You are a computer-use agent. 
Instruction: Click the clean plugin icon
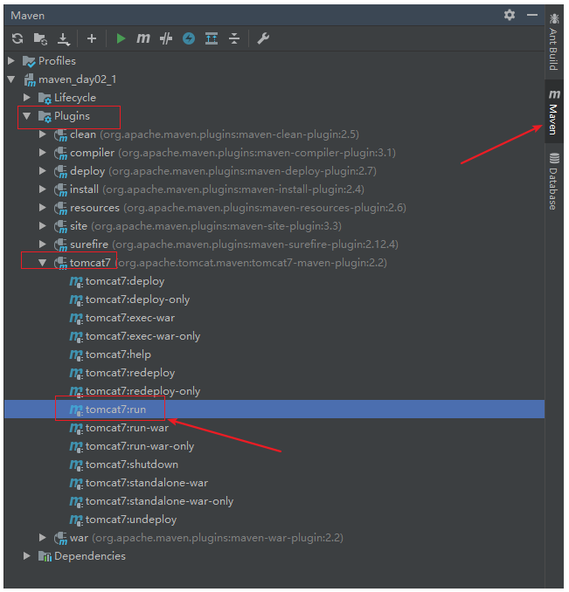(60, 134)
